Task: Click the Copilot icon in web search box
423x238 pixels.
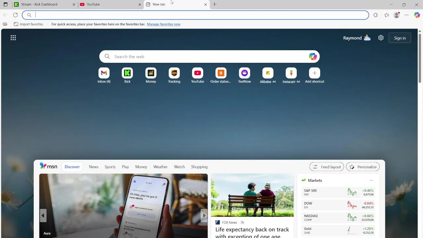Action: [x=313, y=57]
